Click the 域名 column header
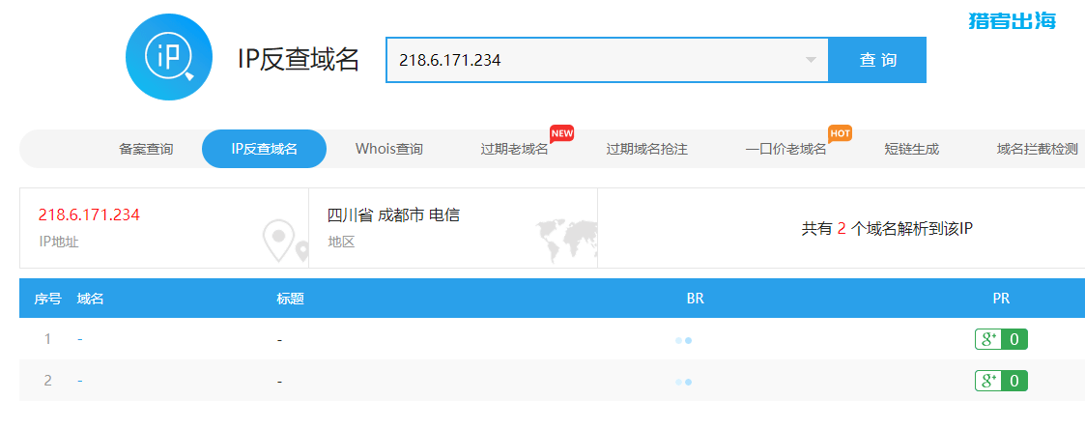1085x429 pixels. click(x=91, y=299)
